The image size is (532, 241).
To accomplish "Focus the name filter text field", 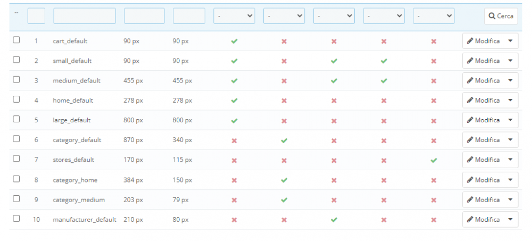I will (85, 16).
